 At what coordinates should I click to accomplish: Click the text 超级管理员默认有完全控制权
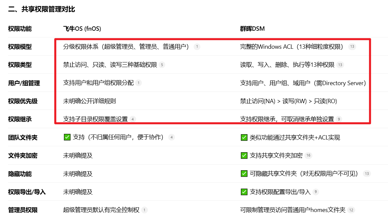(101, 210)
